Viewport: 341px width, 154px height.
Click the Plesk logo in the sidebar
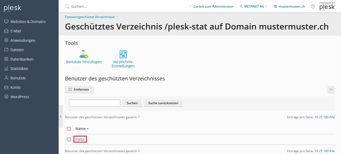tap(13, 8)
